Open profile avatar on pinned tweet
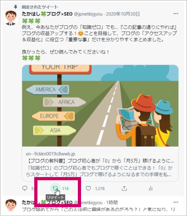Viewport: 187px width, 216px height. pyautogui.click(x=11, y=18)
